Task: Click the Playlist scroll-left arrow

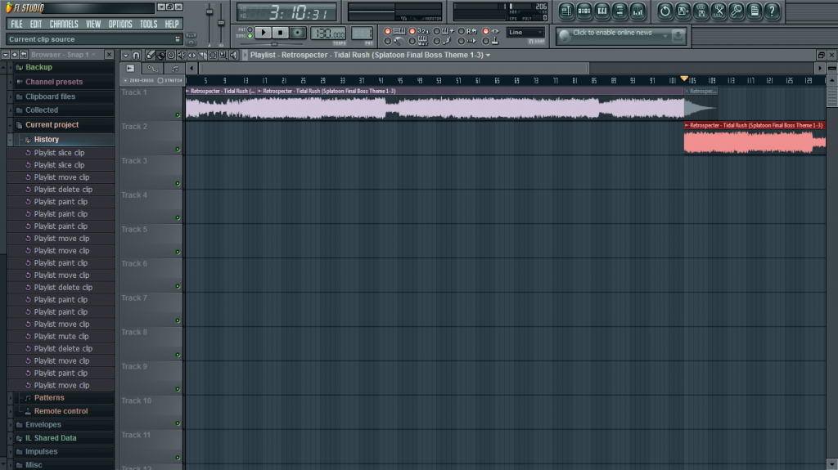Action: (x=191, y=69)
